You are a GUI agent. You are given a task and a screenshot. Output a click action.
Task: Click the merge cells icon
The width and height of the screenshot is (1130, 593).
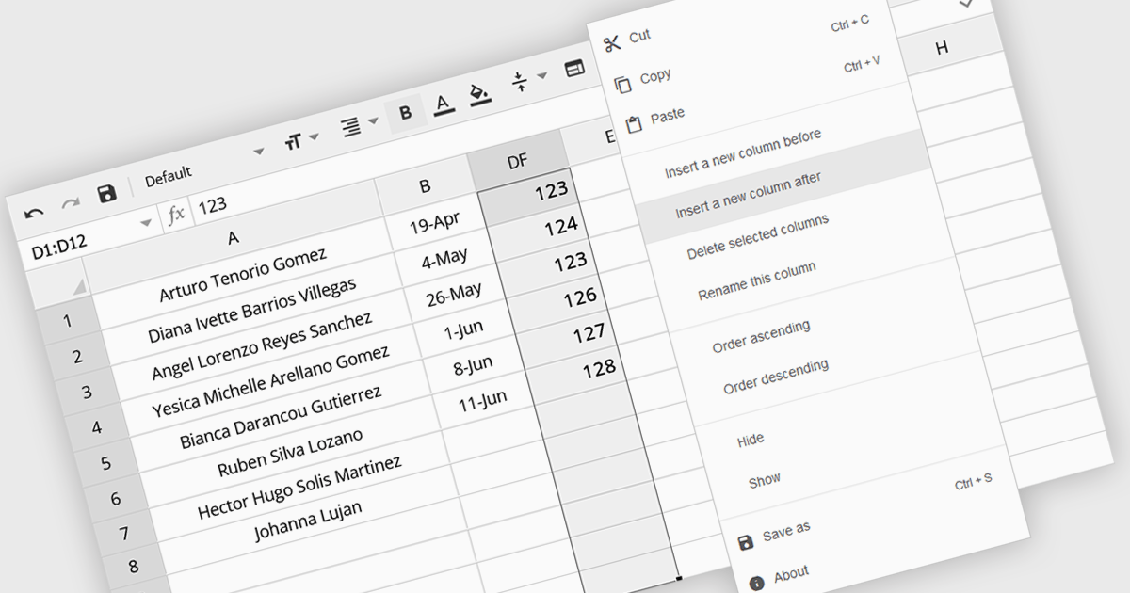tap(573, 69)
